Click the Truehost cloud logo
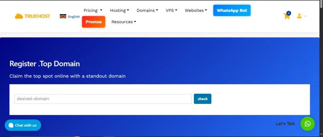The width and height of the screenshot is (323, 137). tap(32, 16)
